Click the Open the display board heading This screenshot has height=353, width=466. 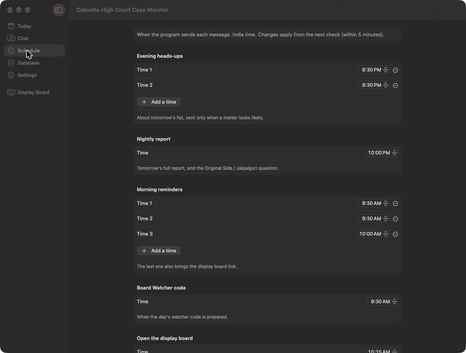click(165, 338)
